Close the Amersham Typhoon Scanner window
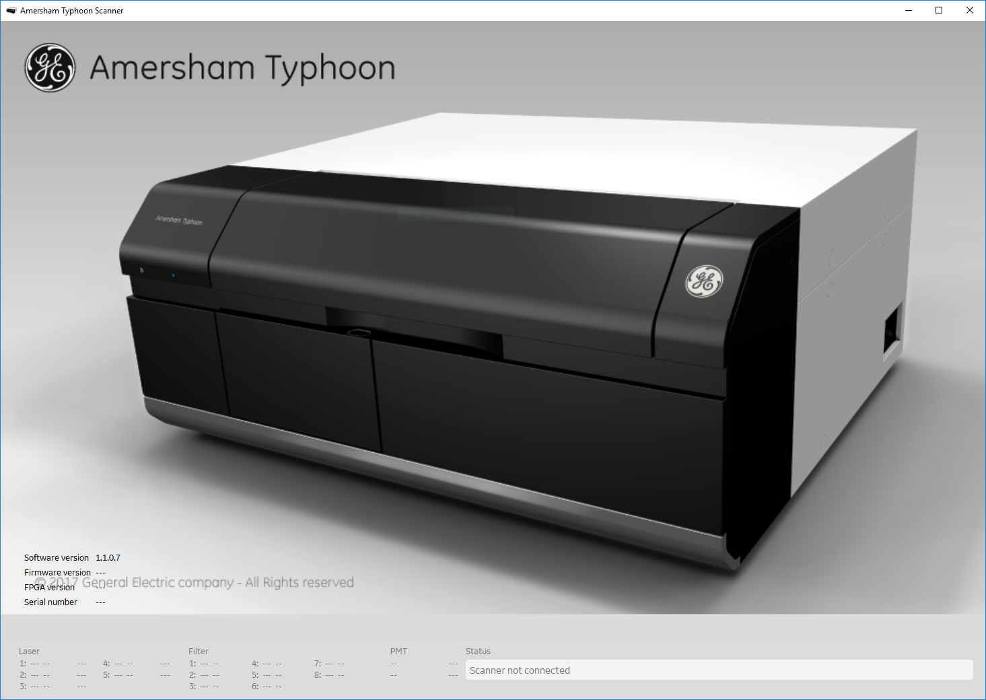This screenshot has width=986, height=700. tap(970, 10)
